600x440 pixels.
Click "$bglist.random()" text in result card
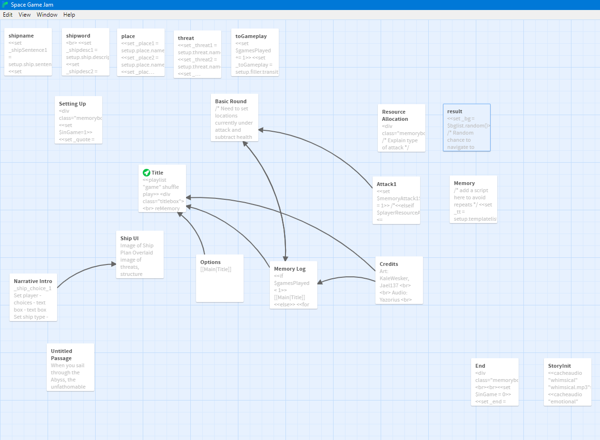click(469, 126)
